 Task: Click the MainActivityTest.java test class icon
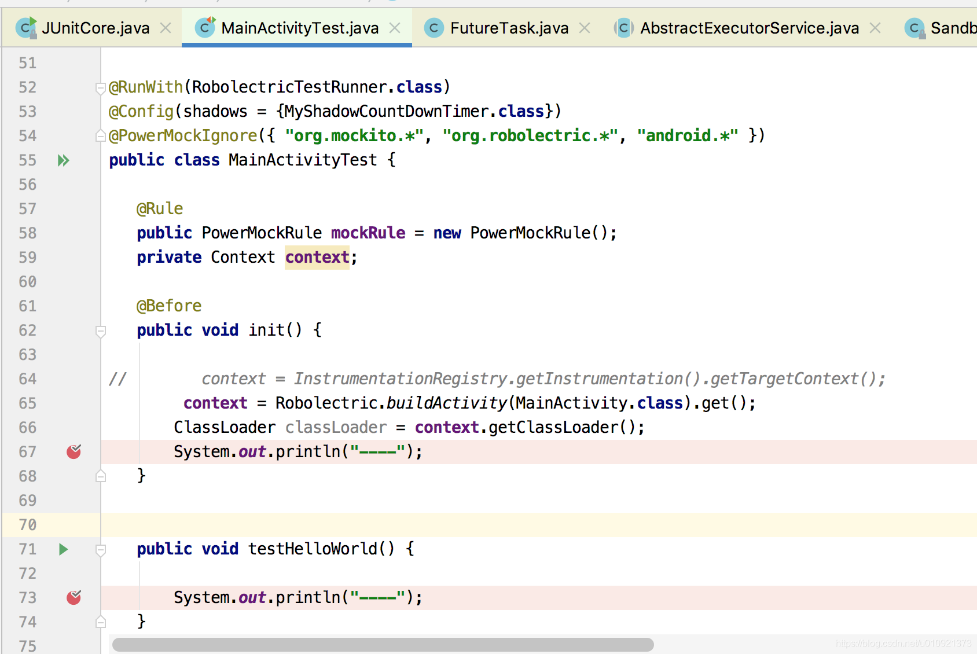pos(205,28)
